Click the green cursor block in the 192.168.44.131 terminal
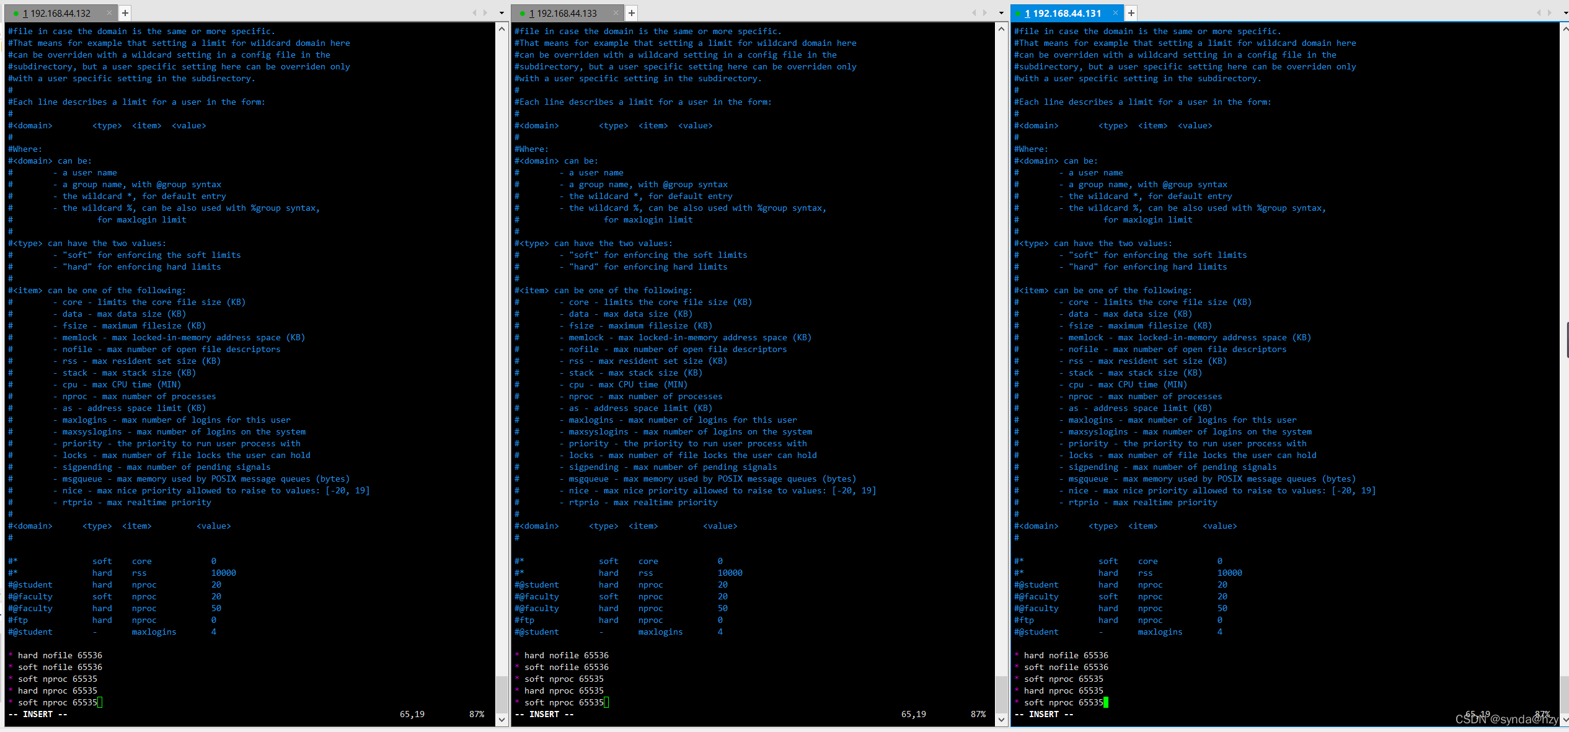The image size is (1569, 732). (1106, 702)
